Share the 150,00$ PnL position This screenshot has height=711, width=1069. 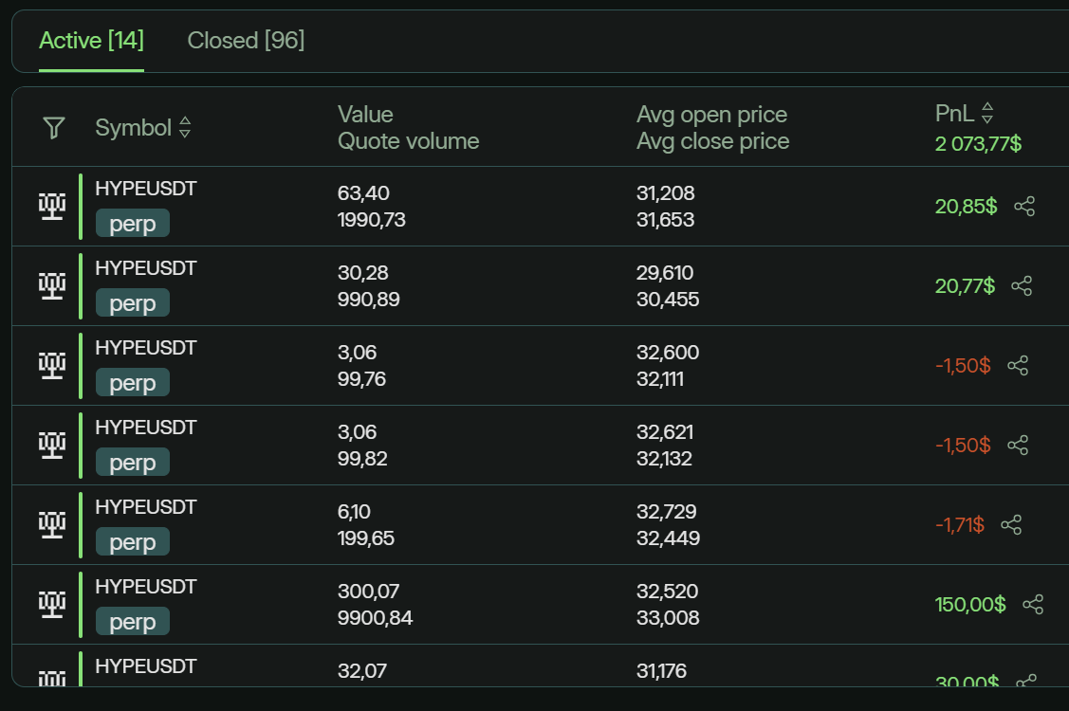click(1033, 605)
